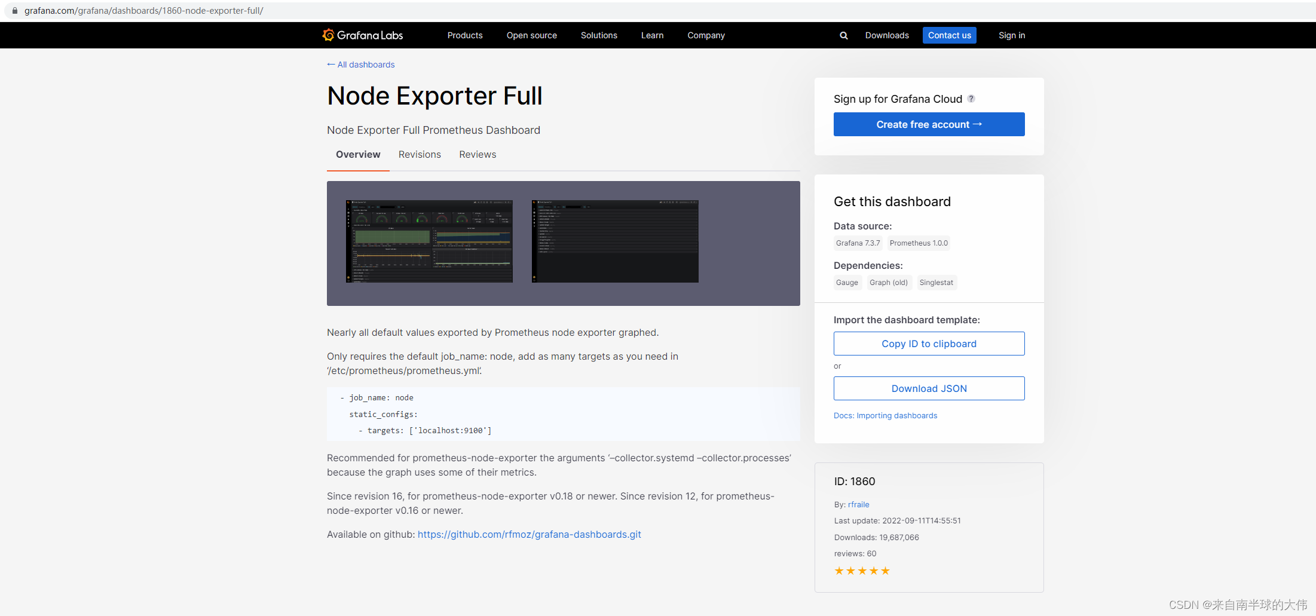Click the Singlestat dependency tag

(936, 283)
